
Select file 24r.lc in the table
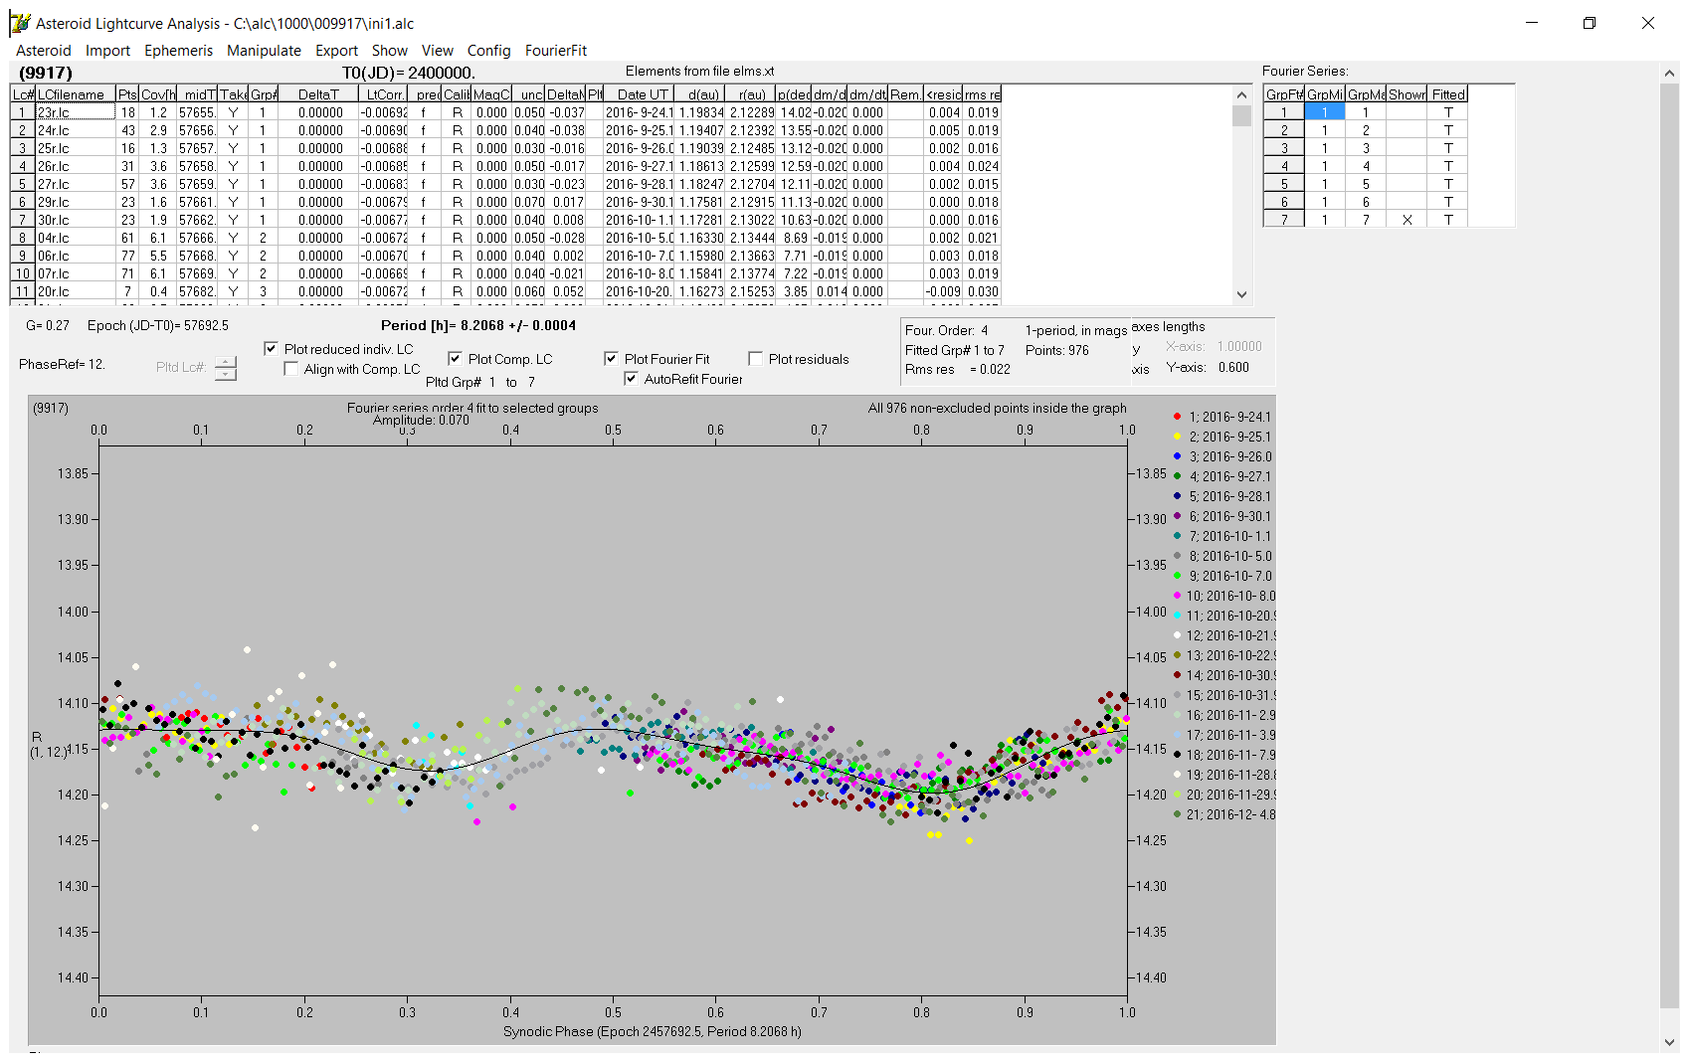tap(76, 130)
